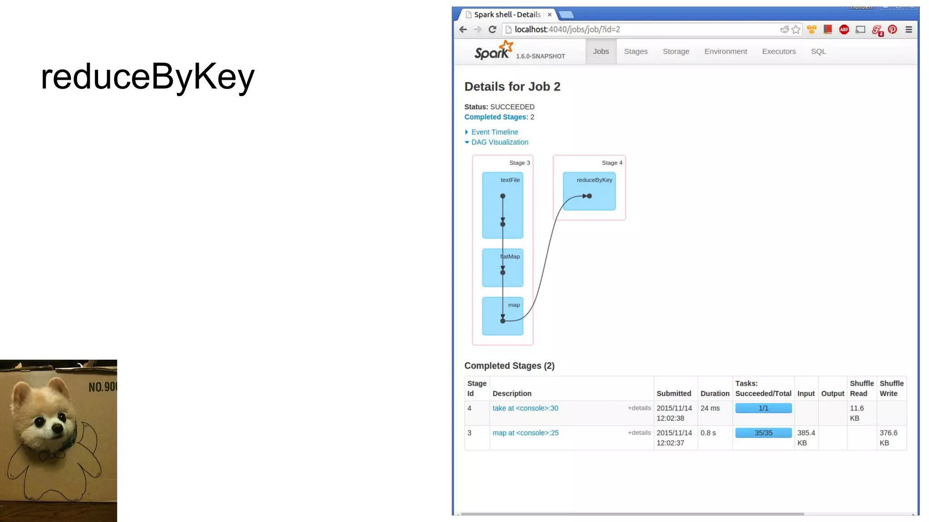
Task: Click the Spark logo
Action: coord(494,51)
